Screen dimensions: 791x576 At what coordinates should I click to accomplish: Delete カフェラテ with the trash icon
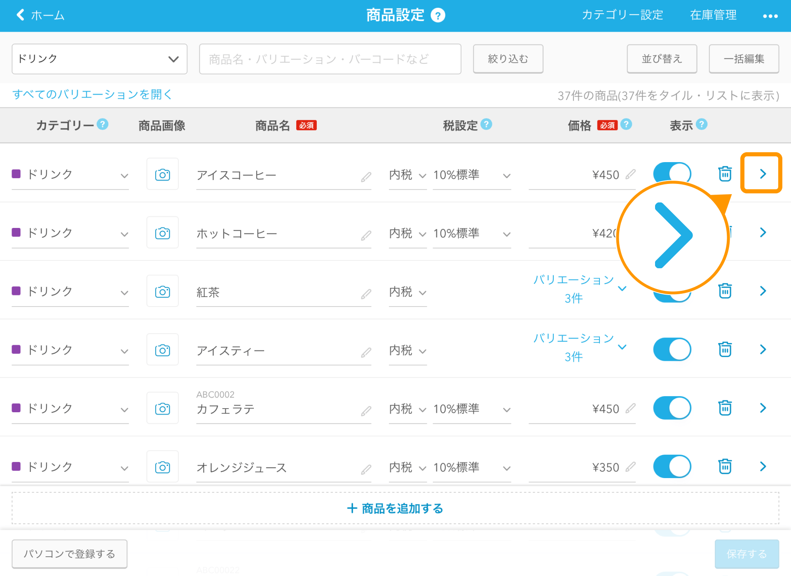[x=725, y=408]
